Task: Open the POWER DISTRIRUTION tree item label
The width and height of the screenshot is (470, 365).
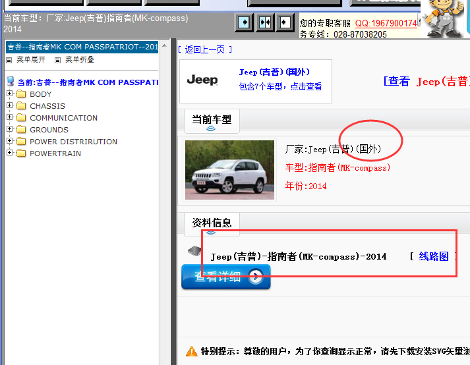Action: [73, 142]
